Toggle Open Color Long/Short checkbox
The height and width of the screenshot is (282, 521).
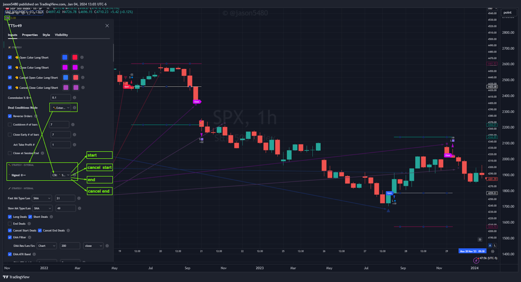click(x=10, y=57)
